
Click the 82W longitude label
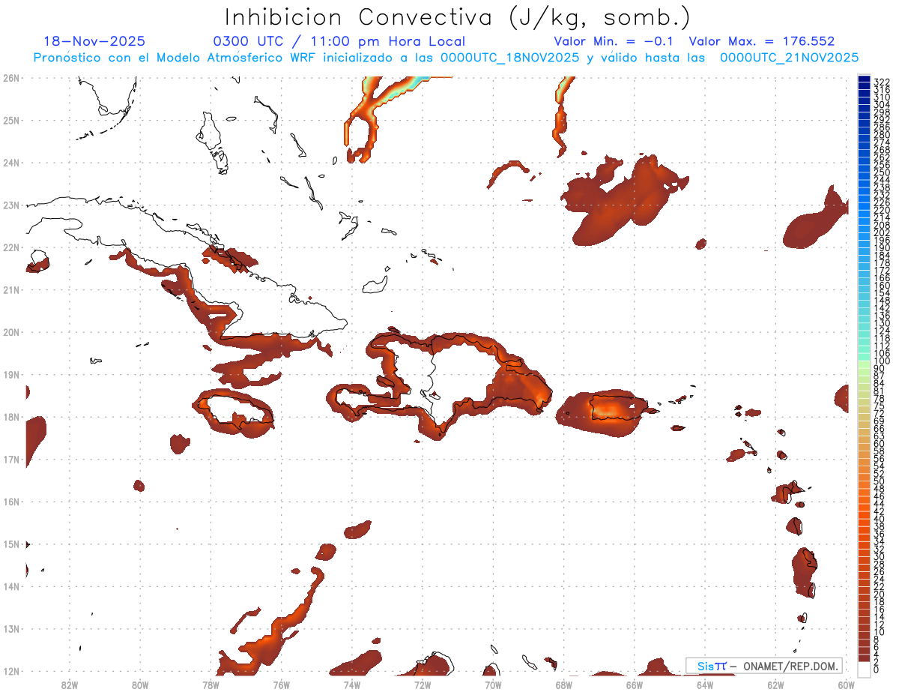click(69, 685)
